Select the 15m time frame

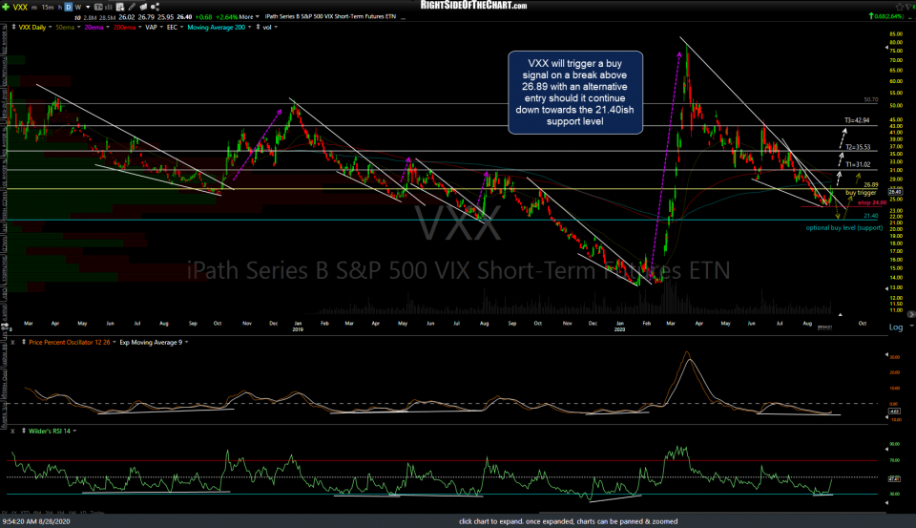[x=48, y=7]
